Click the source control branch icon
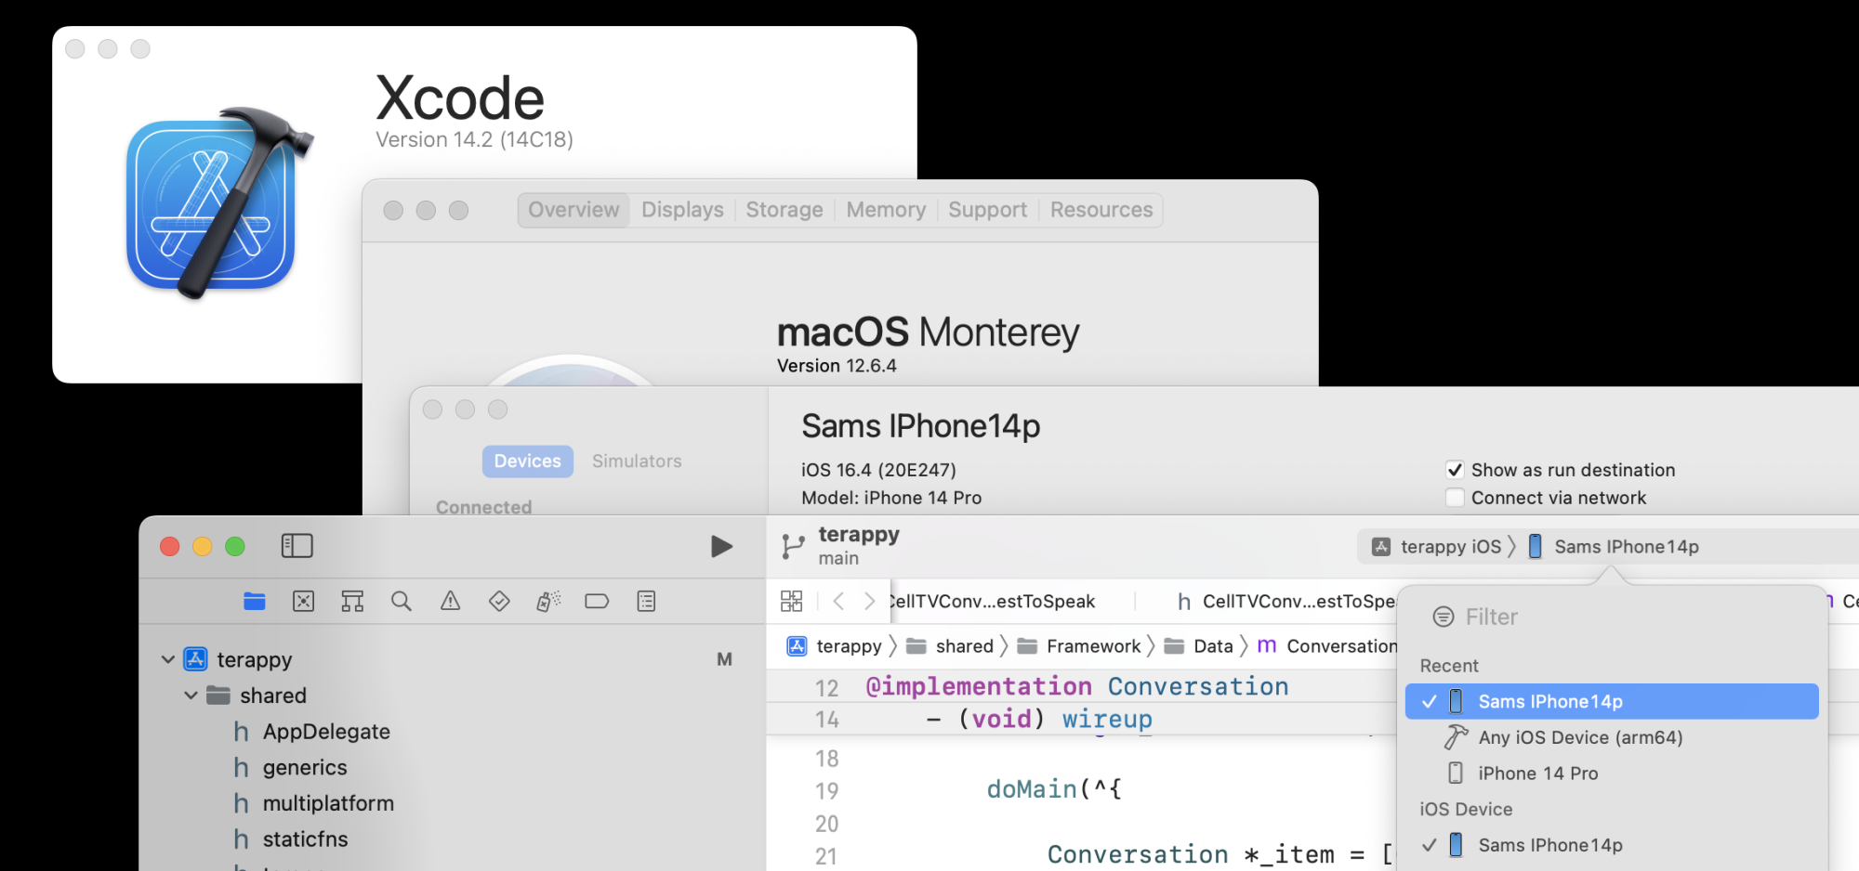1859x871 pixels. point(793,546)
